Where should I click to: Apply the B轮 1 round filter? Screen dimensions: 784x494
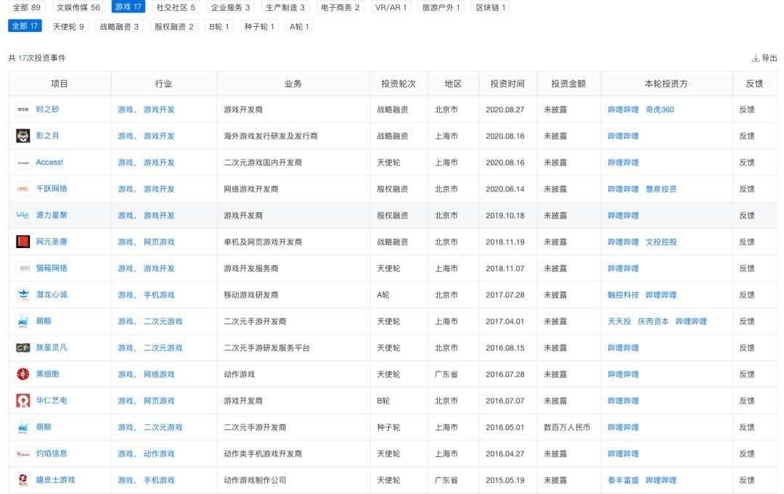[x=218, y=26]
